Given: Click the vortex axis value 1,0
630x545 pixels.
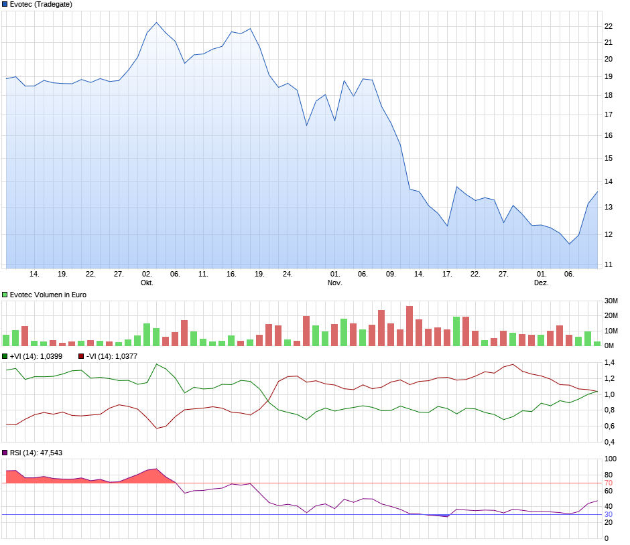Looking at the screenshot, I should [x=609, y=395].
